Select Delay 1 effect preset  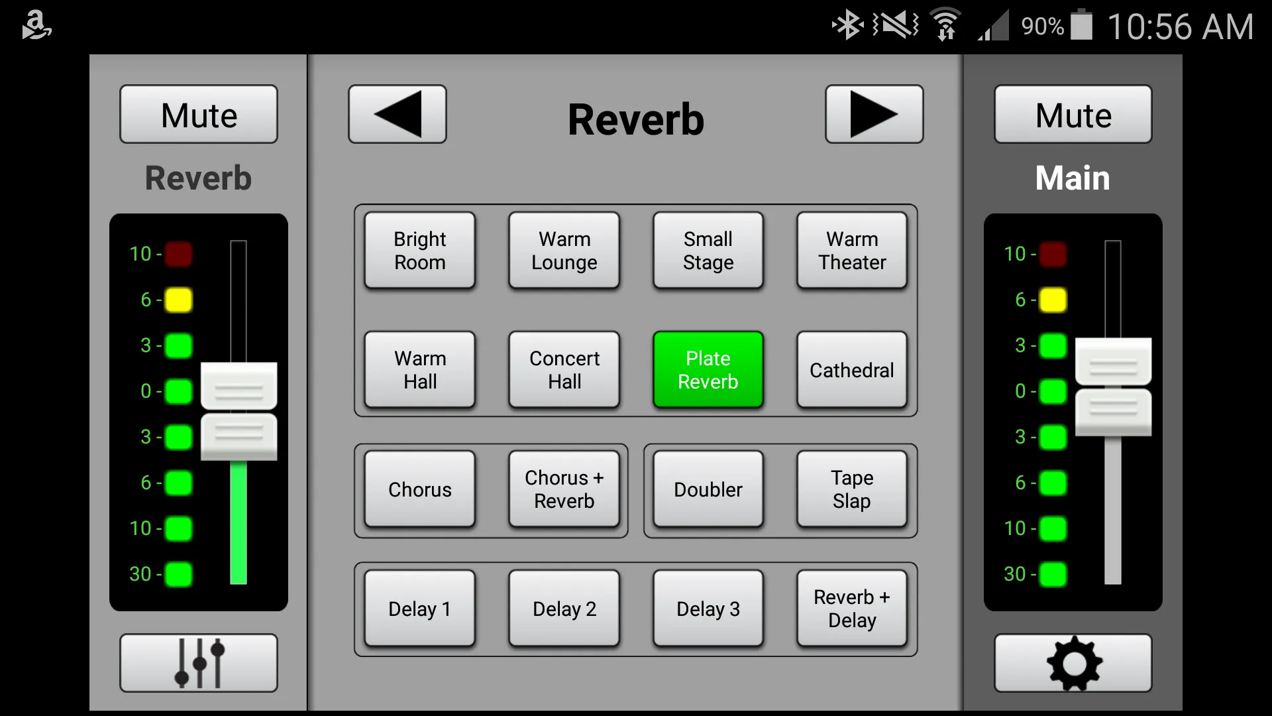(x=419, y=607)
